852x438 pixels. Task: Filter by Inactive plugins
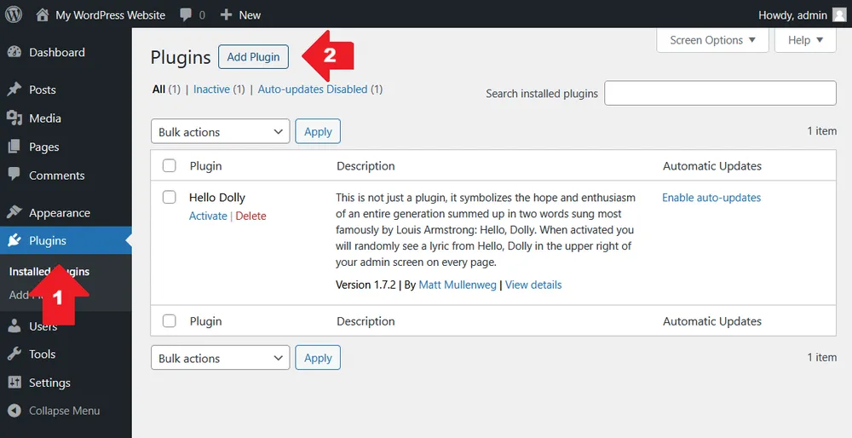pyautogui.click(x=211, y=89)
